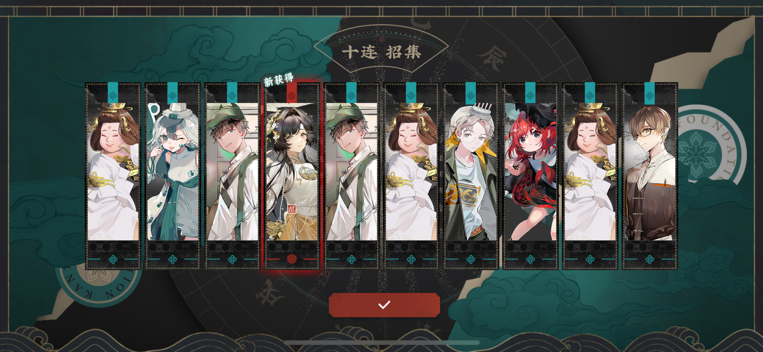
Task: Click teal ribbon tag above yellow-hooded boy card
Action: 471,93
